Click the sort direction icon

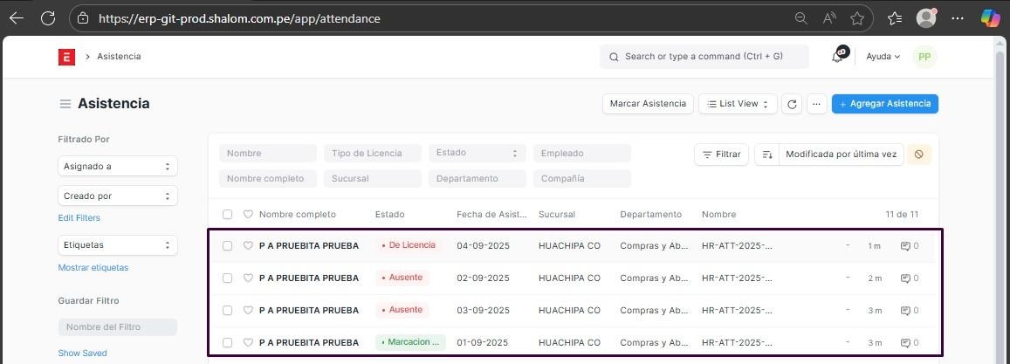[766, 155]
